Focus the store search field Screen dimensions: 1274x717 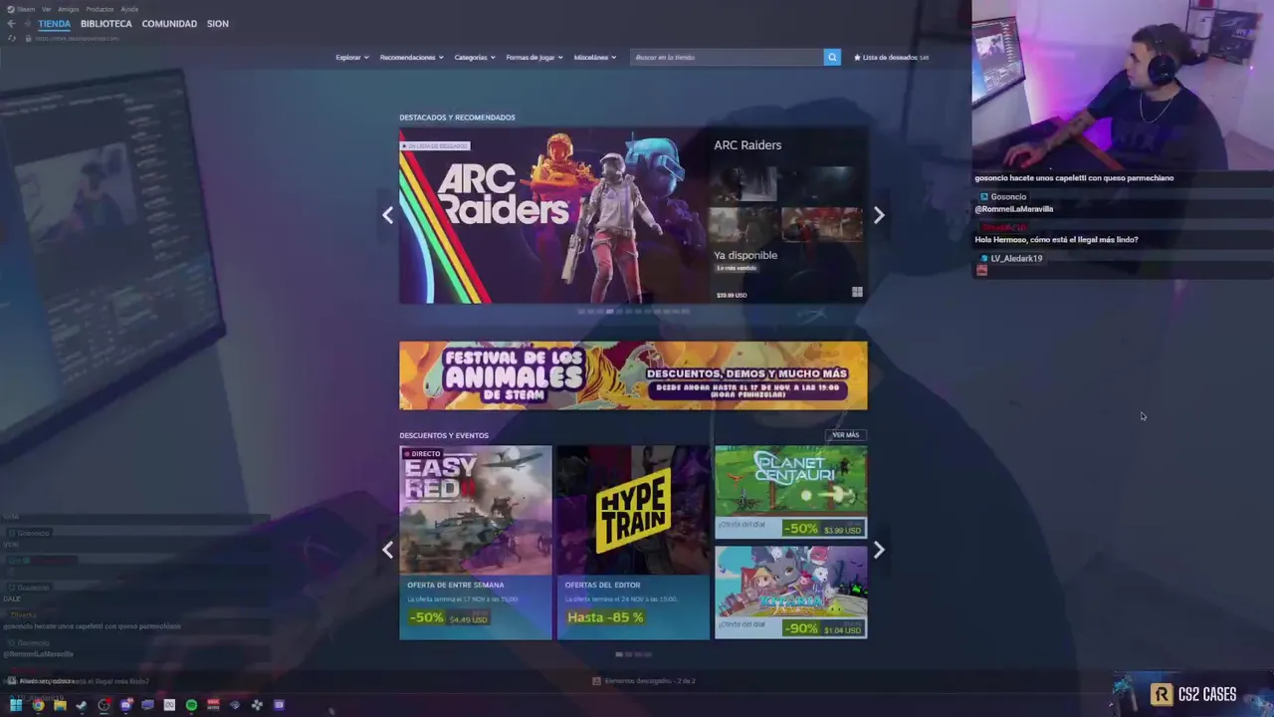(727, 57)
